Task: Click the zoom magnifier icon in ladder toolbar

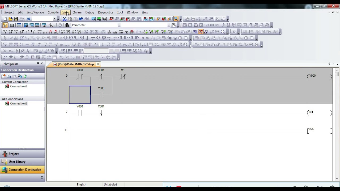Action: pos(223,32)
